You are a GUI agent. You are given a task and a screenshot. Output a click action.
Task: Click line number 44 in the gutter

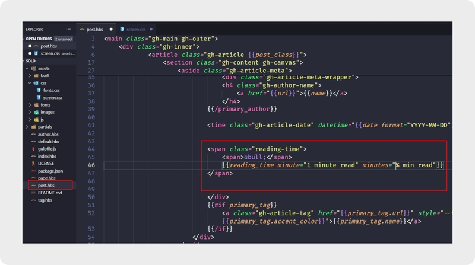(x=91, y=149)
